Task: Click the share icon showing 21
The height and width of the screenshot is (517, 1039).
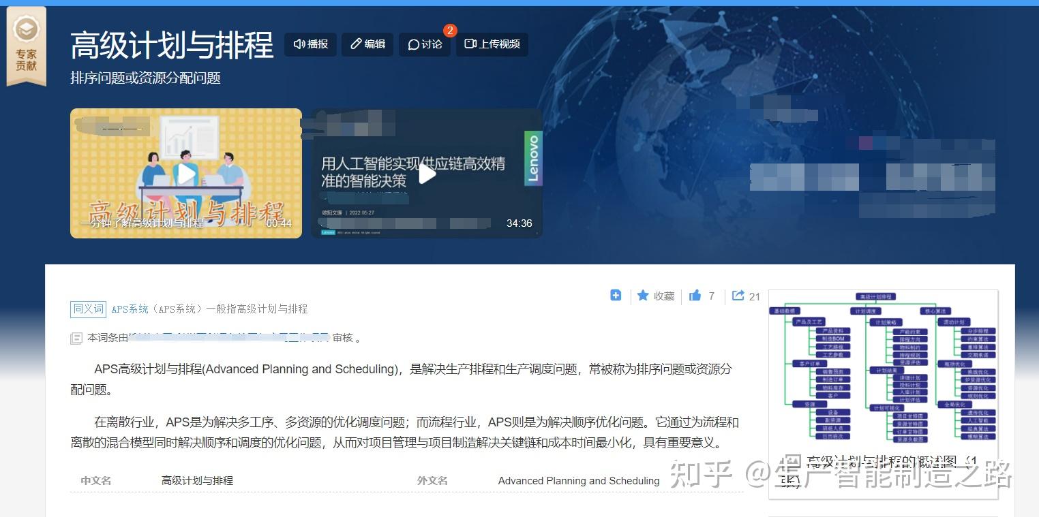Action: click(738, 295)
